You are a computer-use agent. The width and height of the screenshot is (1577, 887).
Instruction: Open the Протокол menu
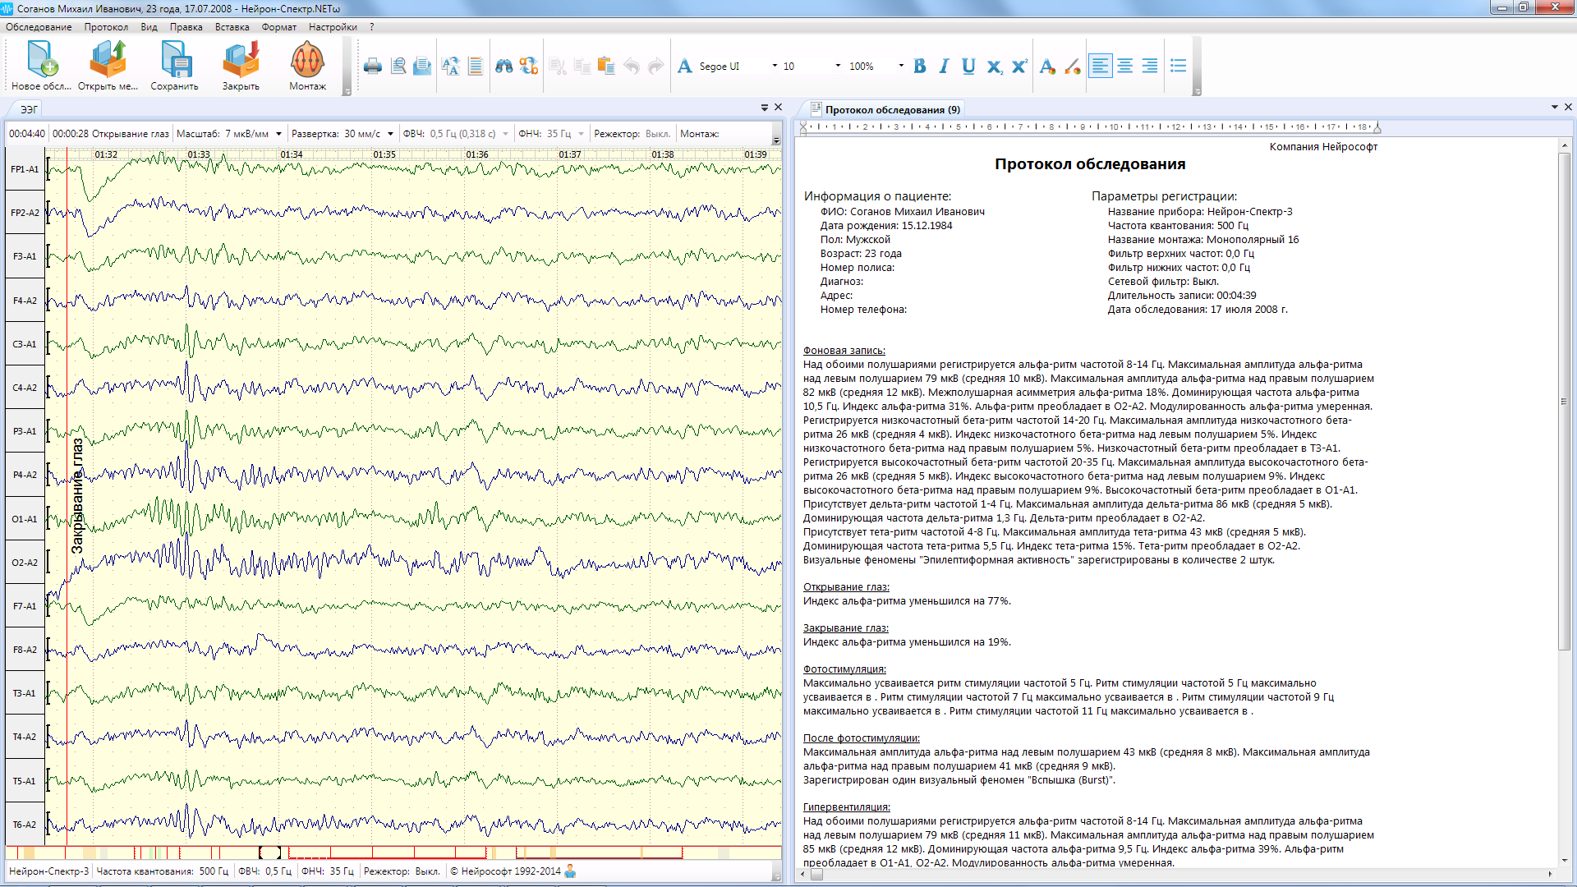click(x=106, y=27)
